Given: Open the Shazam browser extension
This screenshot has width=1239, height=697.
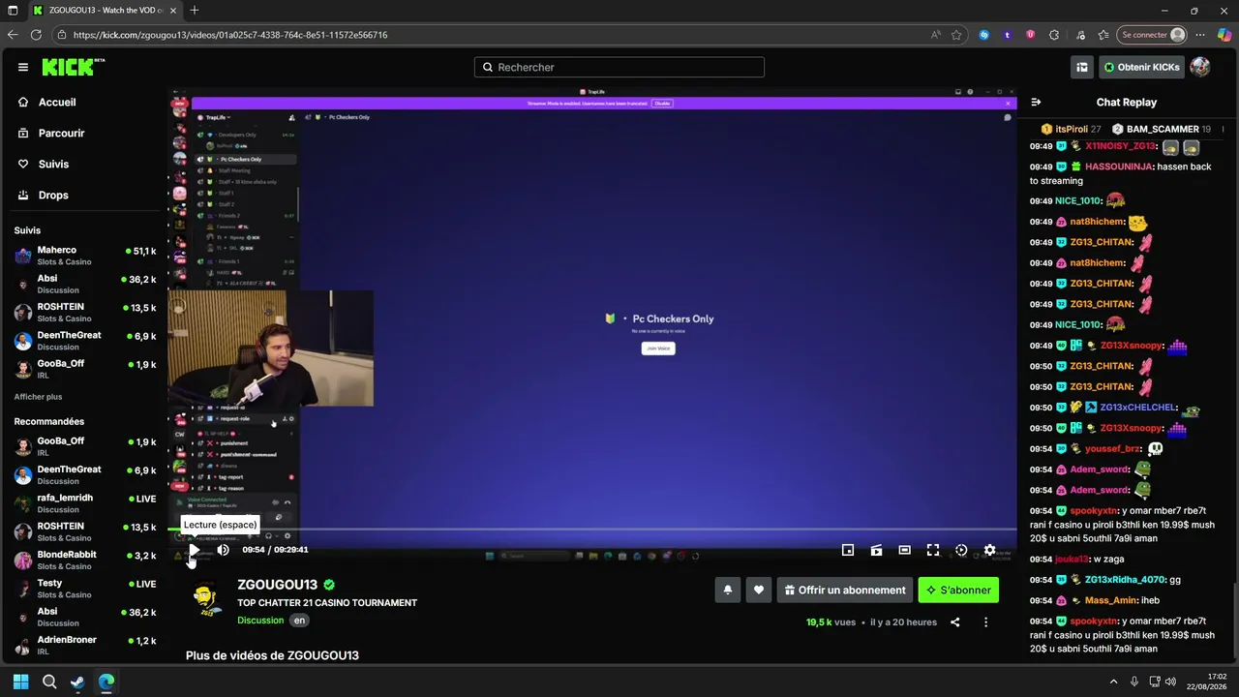Looking at the screenshot, I should (x=984, y=35).
